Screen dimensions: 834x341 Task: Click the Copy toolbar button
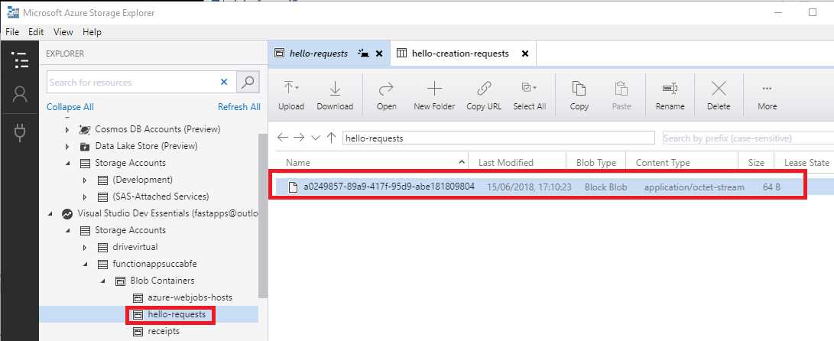click(x=579, y=96)
